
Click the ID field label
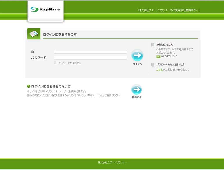point(32,52)
